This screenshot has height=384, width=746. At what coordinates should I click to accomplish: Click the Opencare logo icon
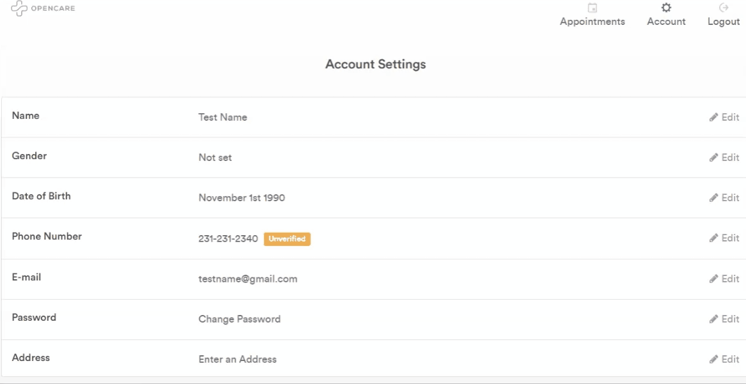point(19,9)
